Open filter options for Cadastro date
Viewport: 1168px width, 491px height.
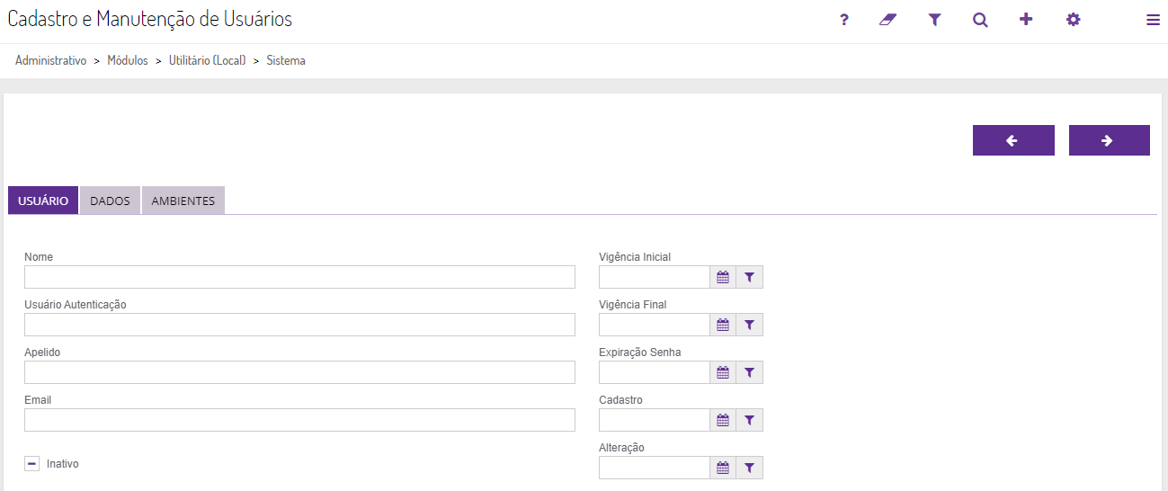pos(749,420)
